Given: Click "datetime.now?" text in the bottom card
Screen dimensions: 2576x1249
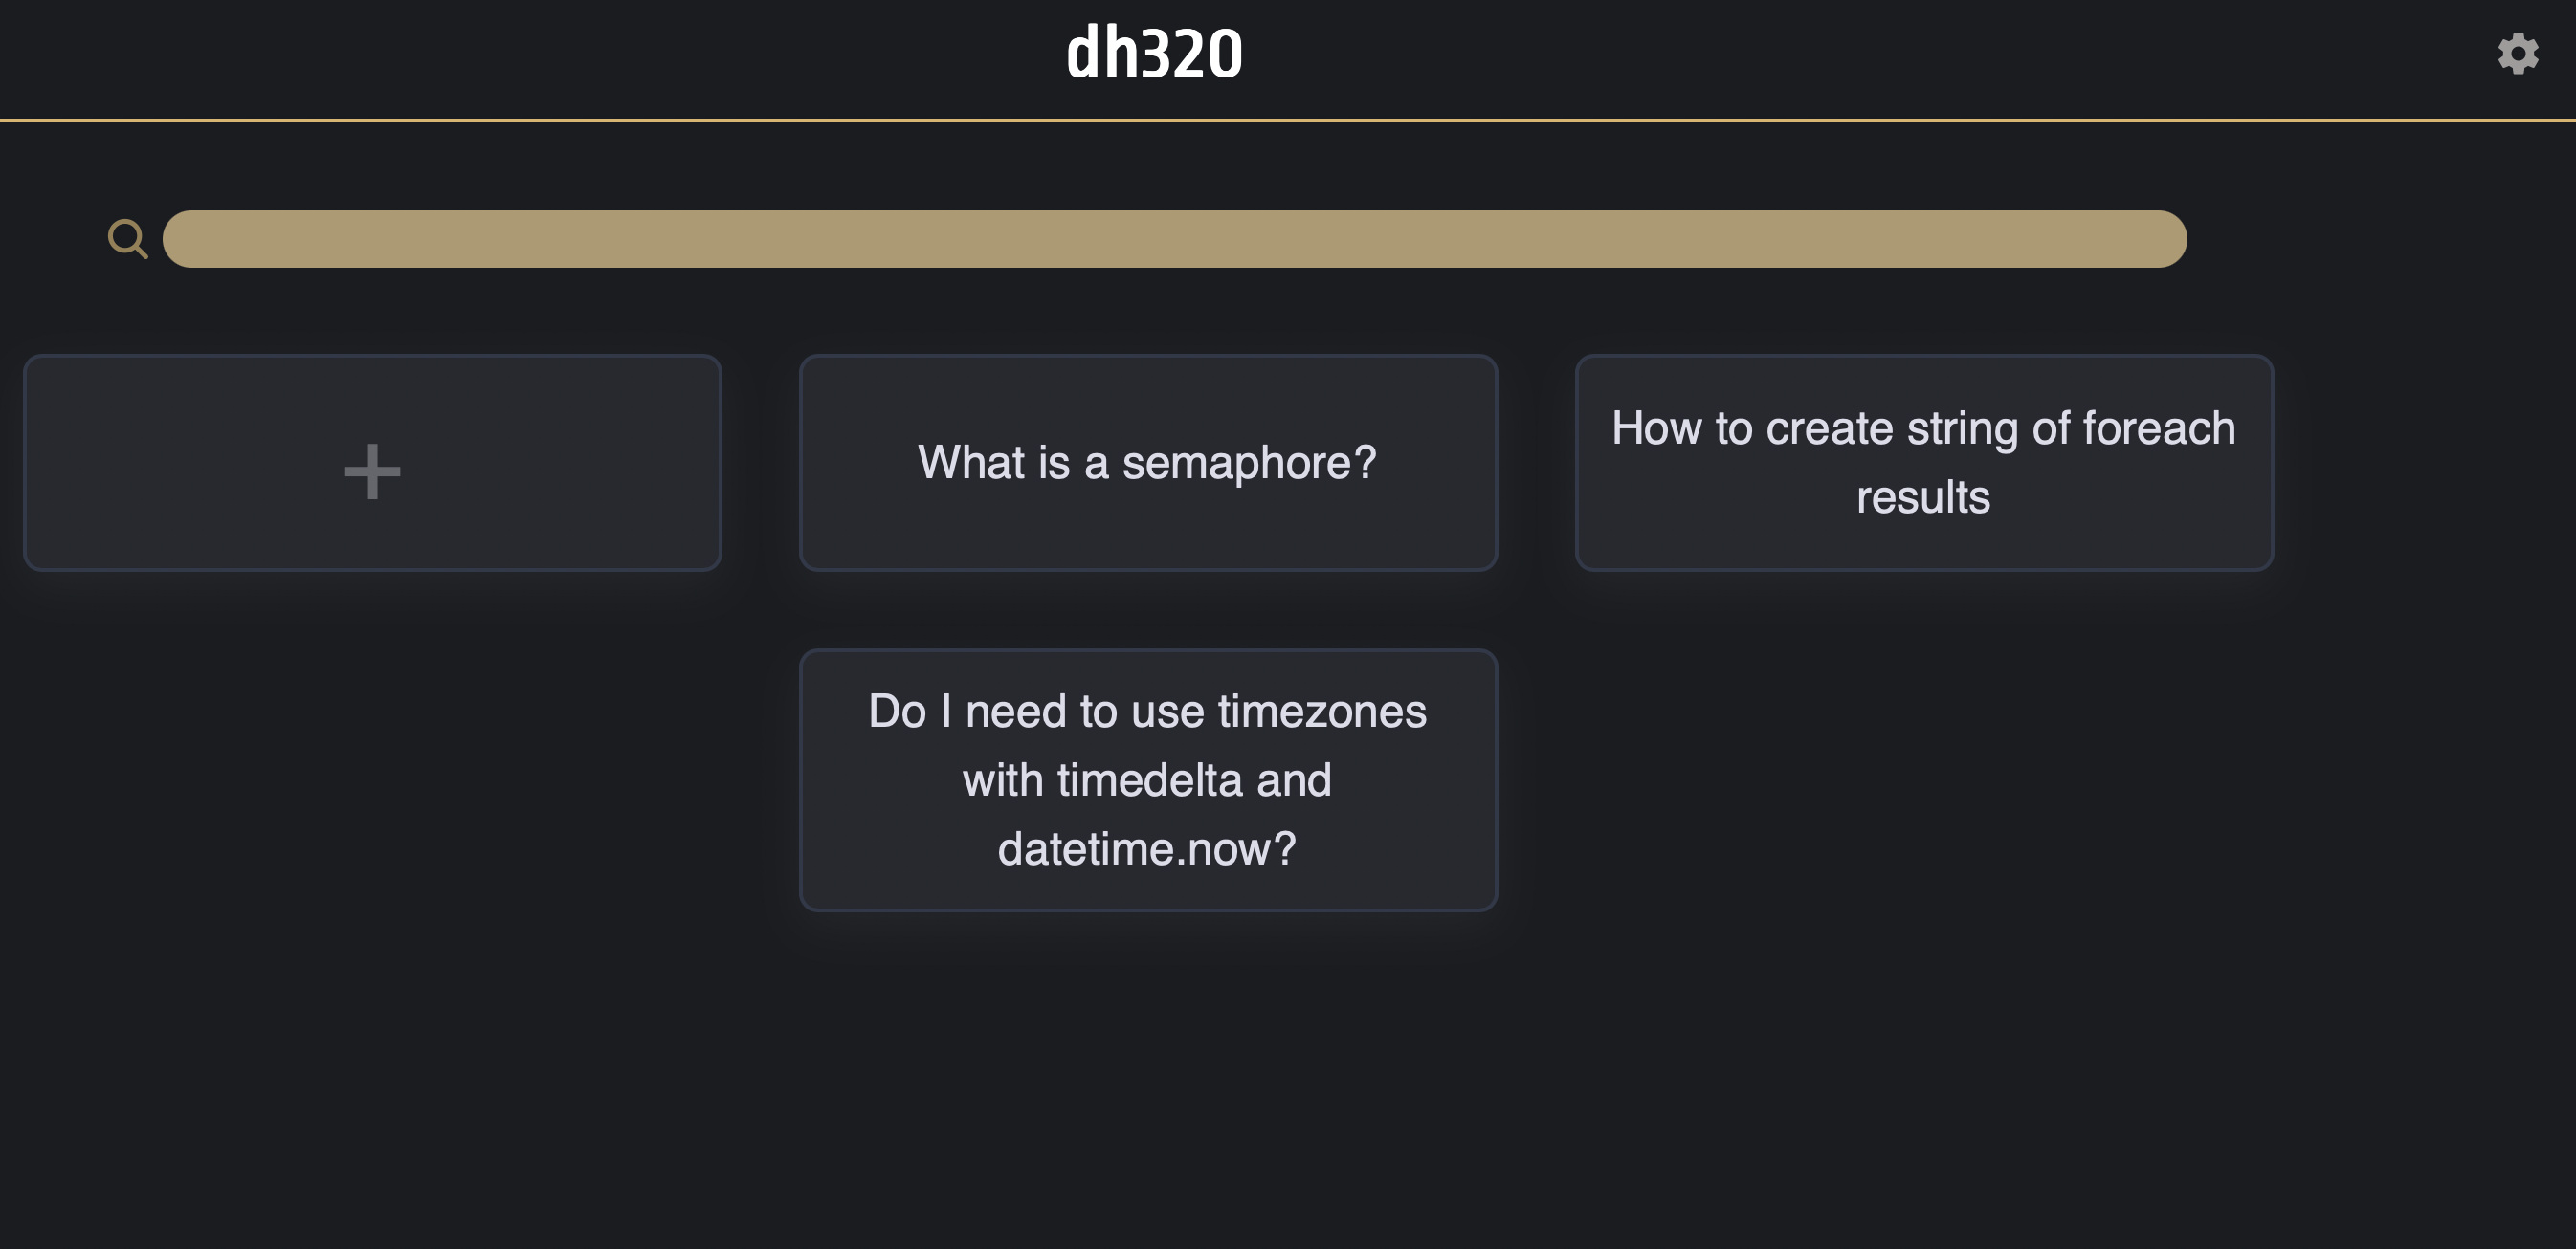Looking at the screenshot, I should pos(1147,849).
